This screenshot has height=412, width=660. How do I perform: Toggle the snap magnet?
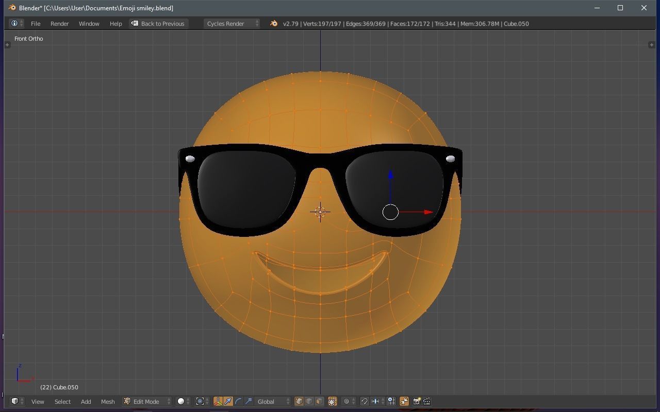tap(365, 402)
